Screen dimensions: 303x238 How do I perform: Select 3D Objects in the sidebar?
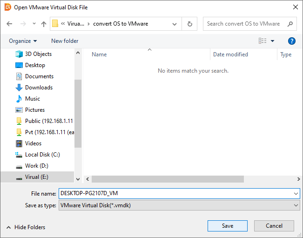(38, 54)
